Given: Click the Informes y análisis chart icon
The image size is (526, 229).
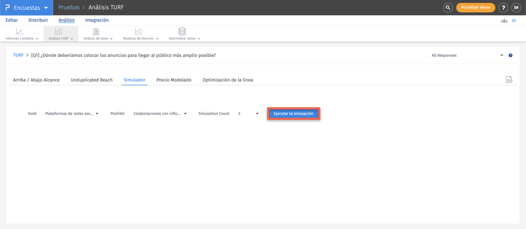Looking at the screenshot, I should coord(20,32).
